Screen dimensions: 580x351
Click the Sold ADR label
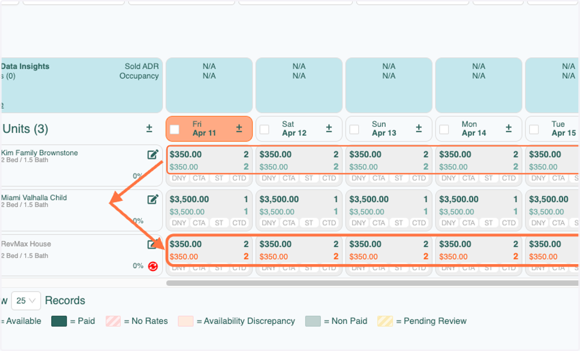pyautogui.click(x=142, y=67)
